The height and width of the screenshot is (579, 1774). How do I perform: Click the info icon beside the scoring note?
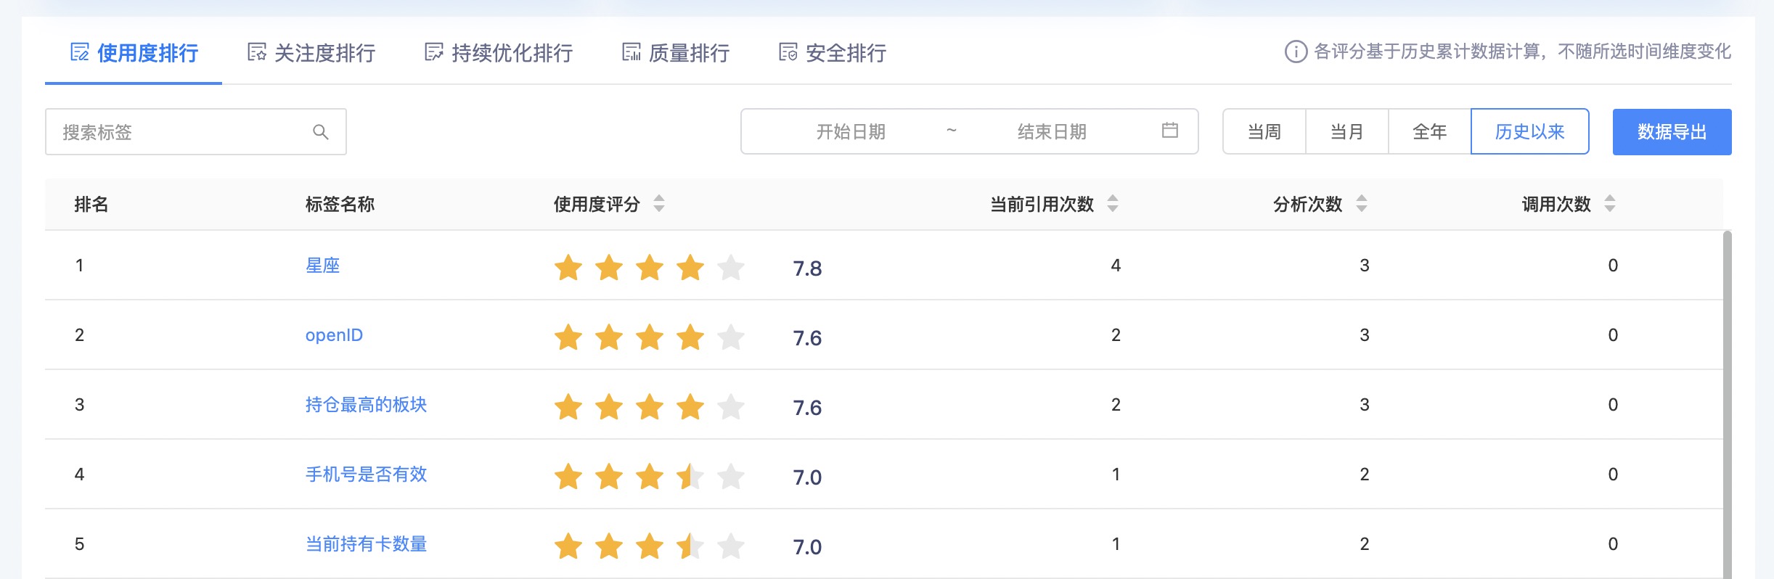(x=1296, y=52)
